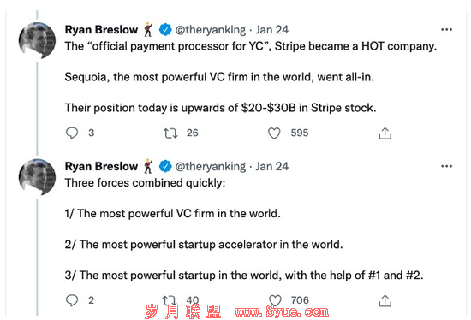Open Ryan Breslow name on second tweet
This screenshot has width=471, height=320.
pos(101,166)
